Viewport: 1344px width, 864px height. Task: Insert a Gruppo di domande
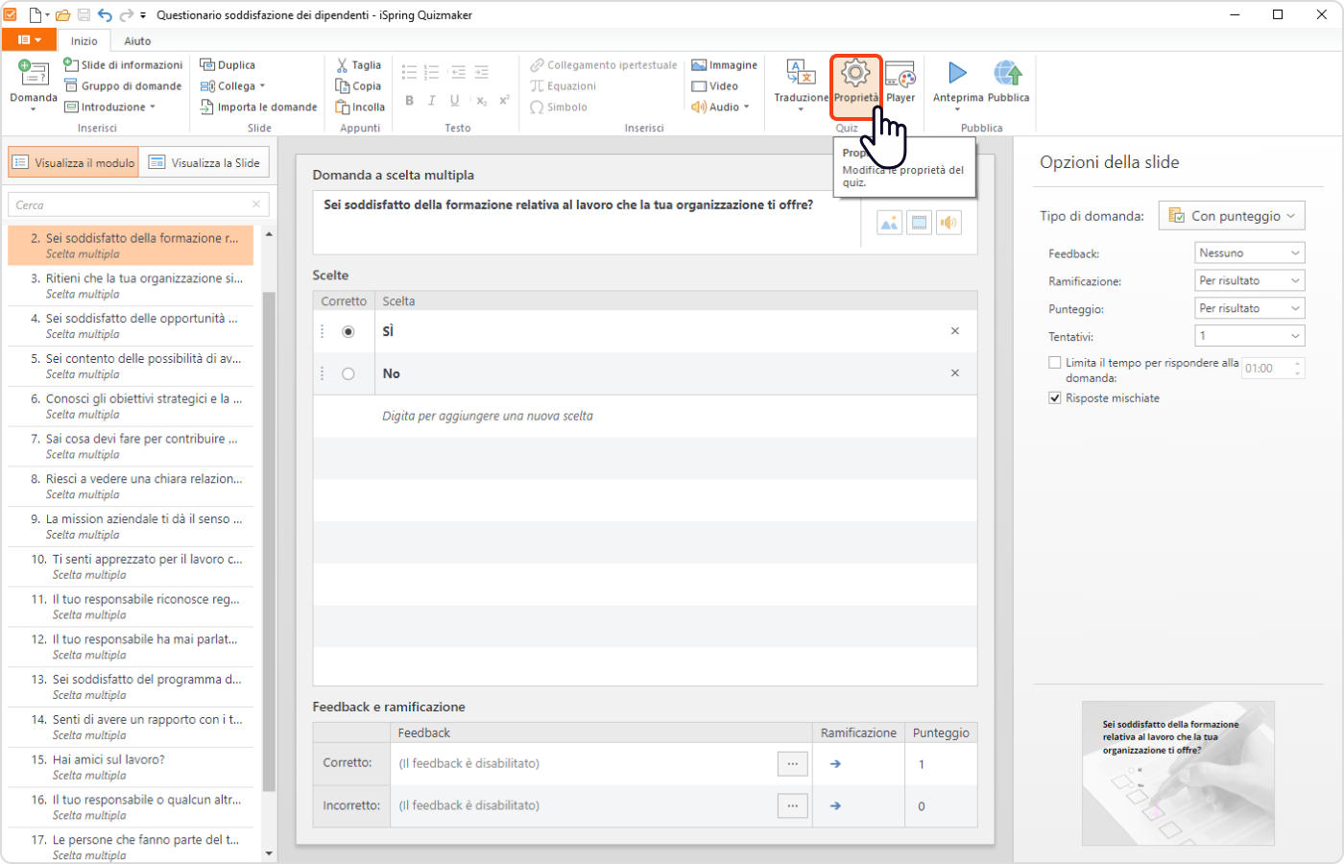click(x=123, y=86)
